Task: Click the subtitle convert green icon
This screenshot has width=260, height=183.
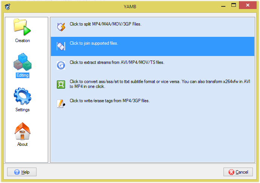Action: click(61, 85)
